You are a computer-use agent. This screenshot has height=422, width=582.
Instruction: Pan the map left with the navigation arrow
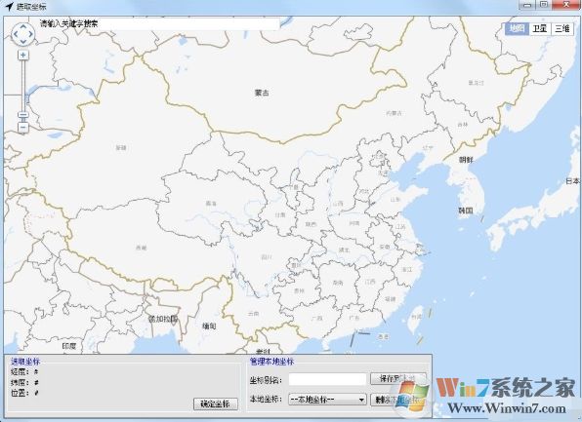click(x=15, y=34)
